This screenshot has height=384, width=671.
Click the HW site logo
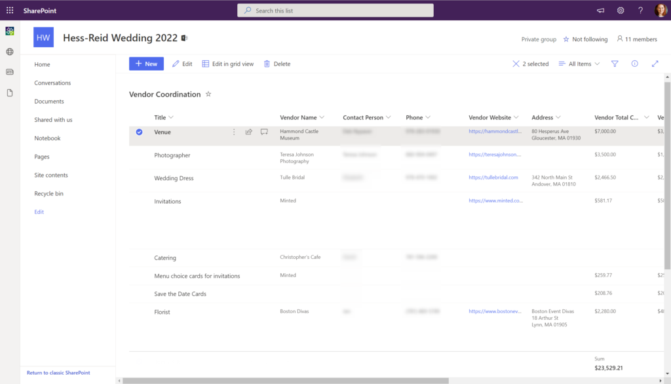point(44,37)
